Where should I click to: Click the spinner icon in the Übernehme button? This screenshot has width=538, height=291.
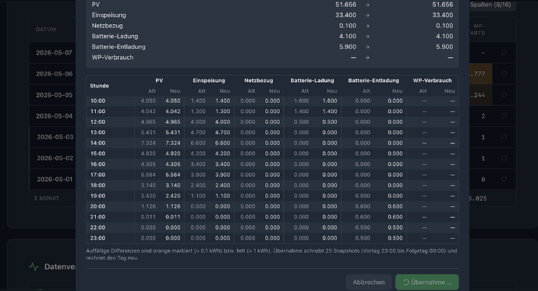(x=406, y=282)
